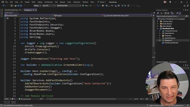Open the Program type navigation dropdown
190x107 pixels.
point(78,16)
